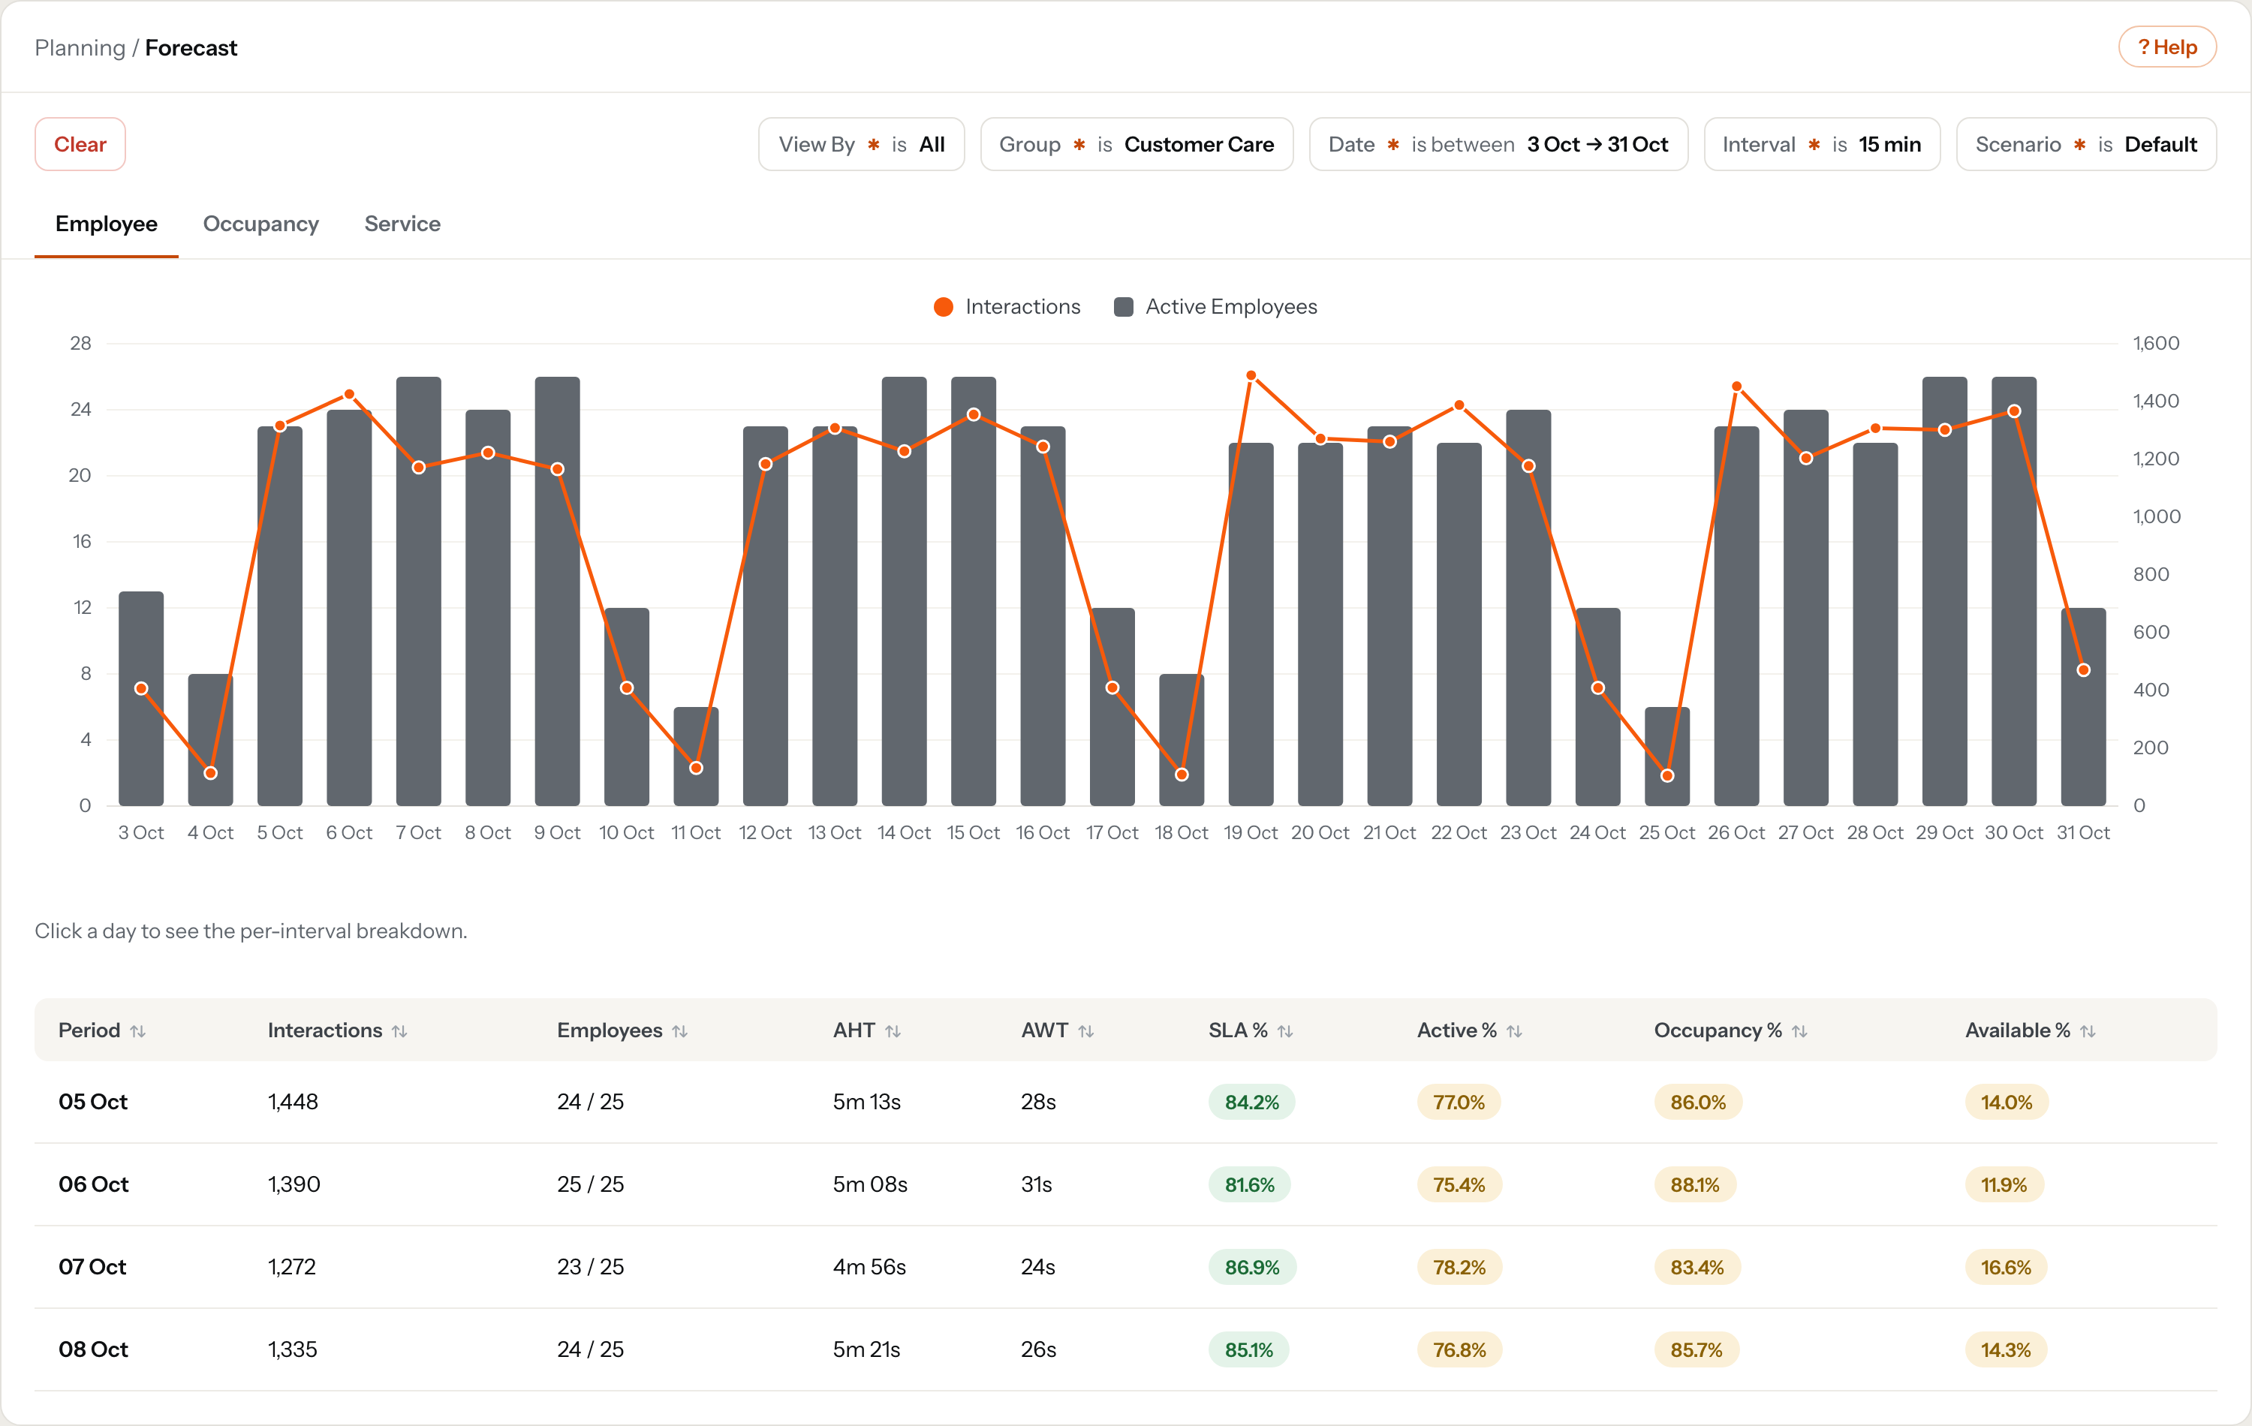Click the 19 Oct interactions data point

pyautogui.click(x=1251, y=375)
